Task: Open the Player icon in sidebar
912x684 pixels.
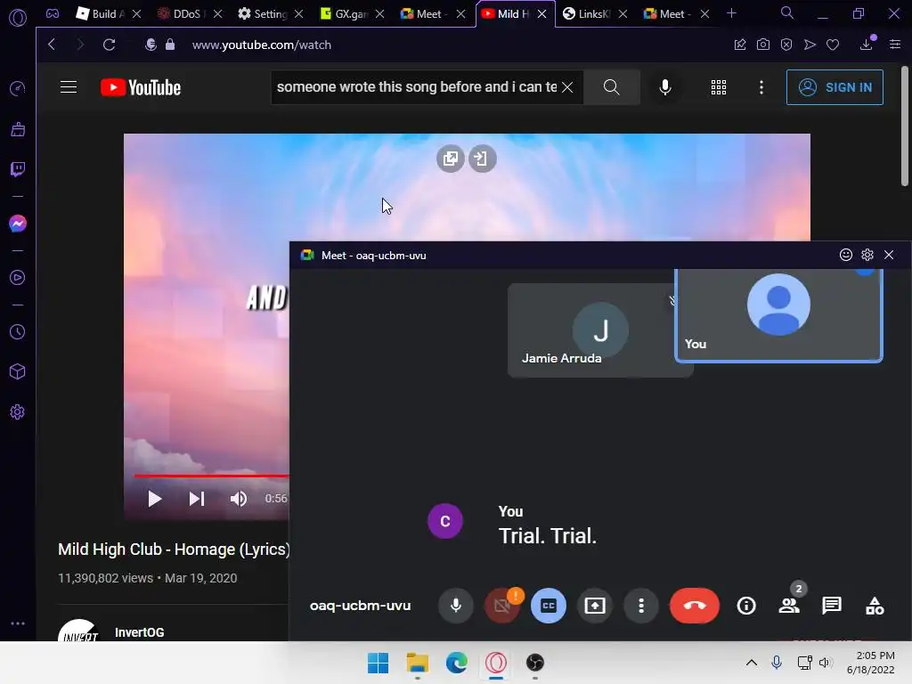Action: click(18, 278)
